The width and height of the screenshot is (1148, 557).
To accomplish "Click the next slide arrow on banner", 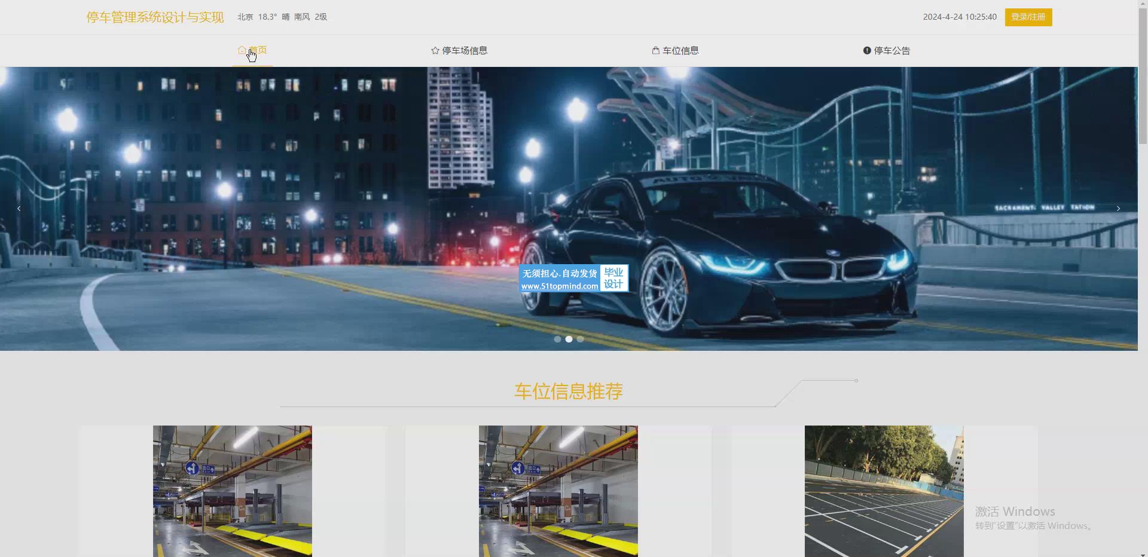I will pos(1118,209).
